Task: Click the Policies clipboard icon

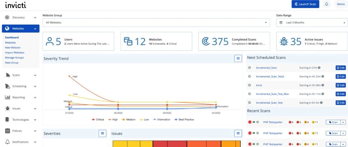Action: pos(7,131)
